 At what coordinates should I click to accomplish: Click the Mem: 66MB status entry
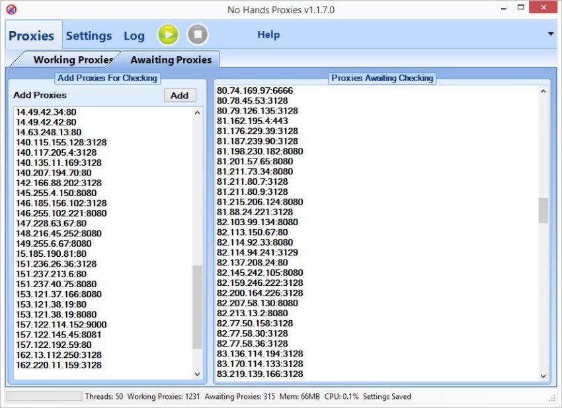[x=300, y=397]
